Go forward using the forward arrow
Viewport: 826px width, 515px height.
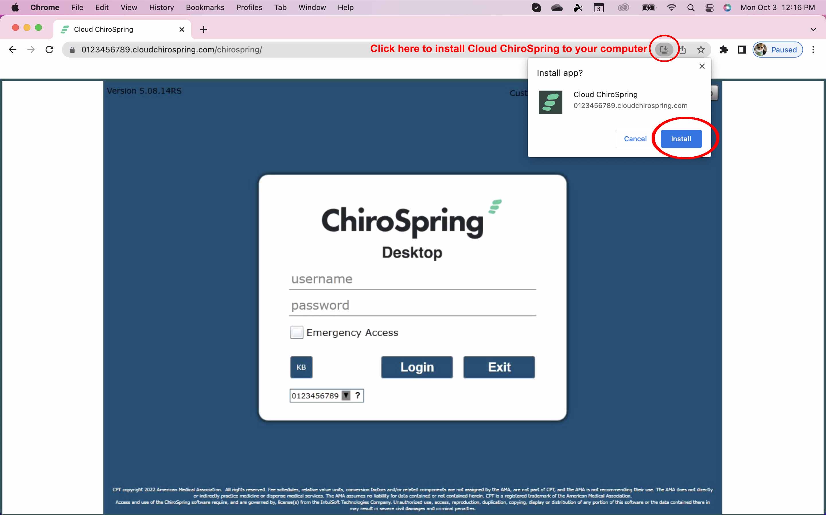pyautogui.click(x=31, y=50)
